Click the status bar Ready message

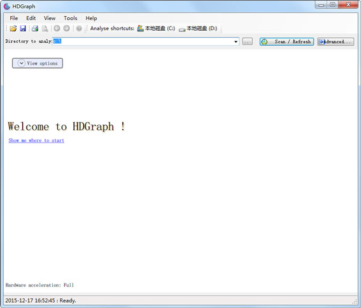(41, 300)
